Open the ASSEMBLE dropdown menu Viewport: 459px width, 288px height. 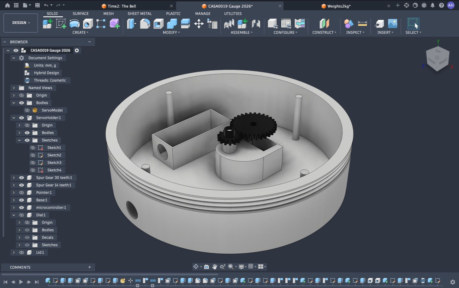(x=242, y=32)
